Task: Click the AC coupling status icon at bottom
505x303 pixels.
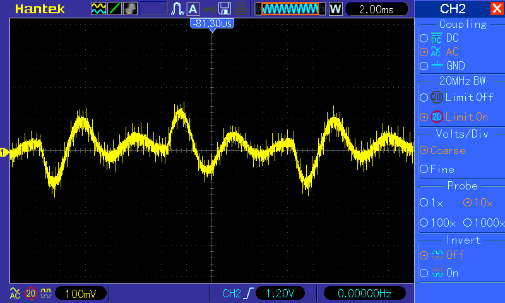Action: click(x=15, y=294)
